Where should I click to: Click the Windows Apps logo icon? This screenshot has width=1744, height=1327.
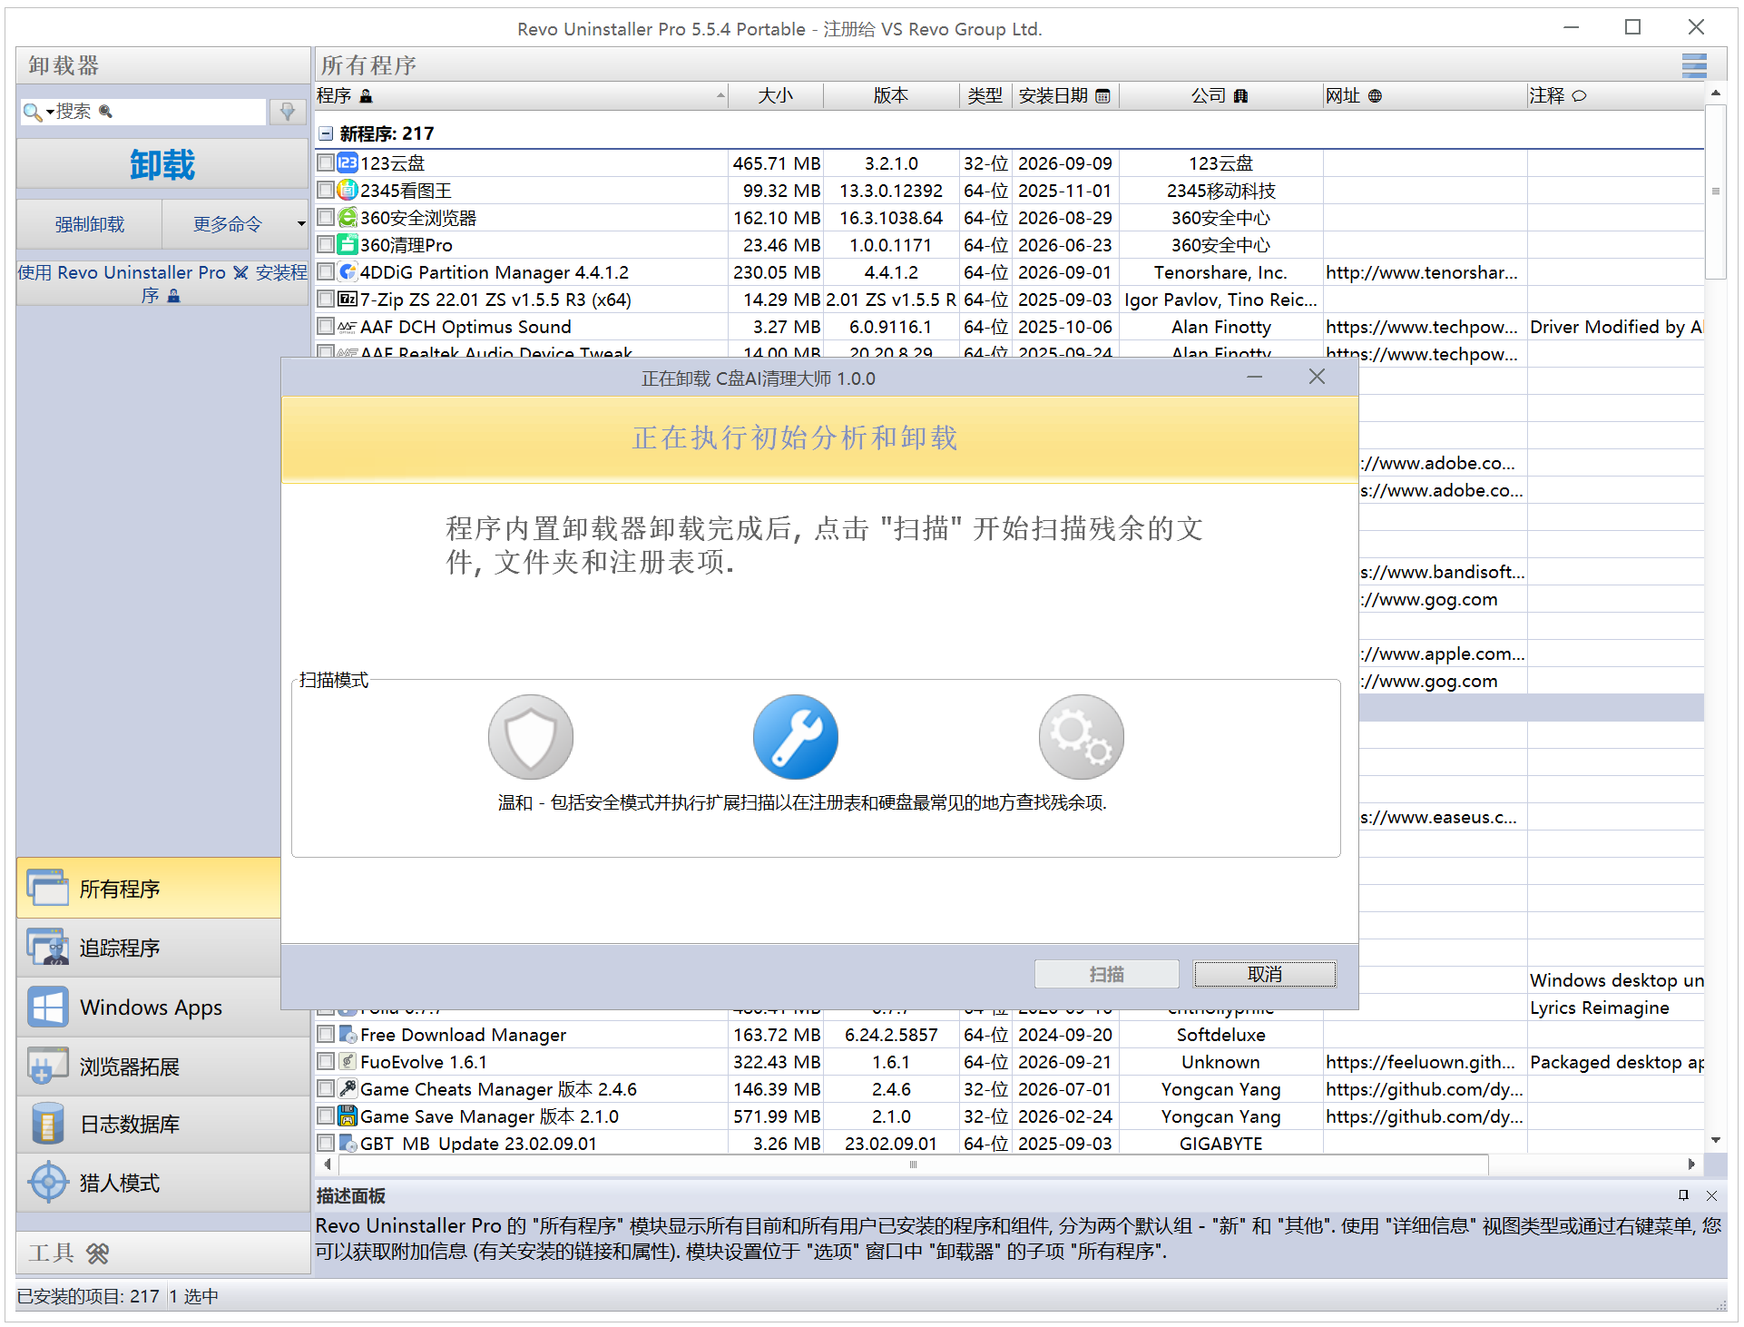48,1007
